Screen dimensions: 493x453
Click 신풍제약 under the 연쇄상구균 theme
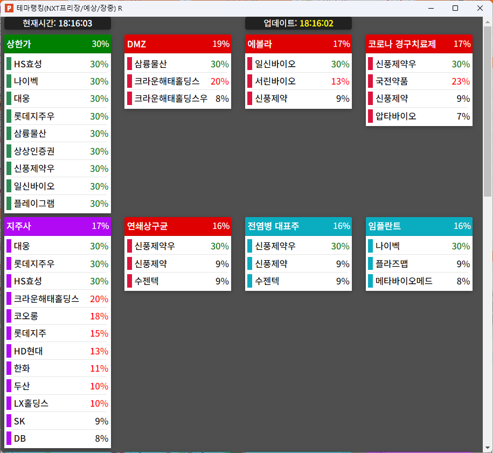tap(178, 264)
